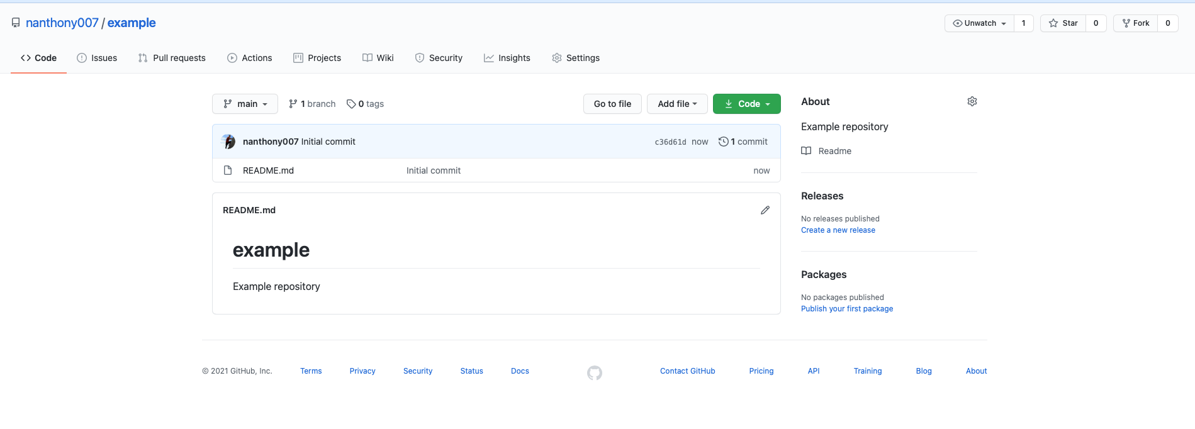Edit README with the pencil icon
1195x429 pixels.
tap(765, 210)
